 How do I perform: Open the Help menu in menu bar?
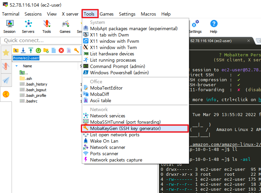point(166,14)
